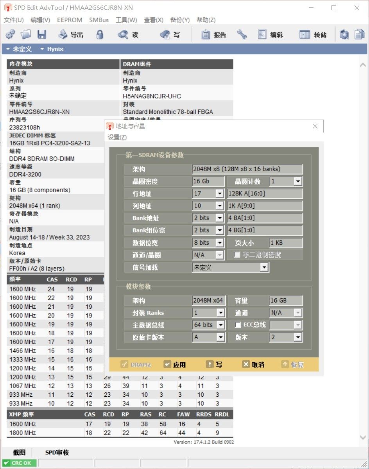Click the 恢复 restore button
369x469 pixels.
point(292,364)
